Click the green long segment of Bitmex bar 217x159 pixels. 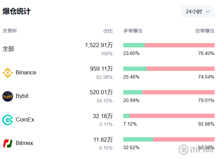point(138,139)
